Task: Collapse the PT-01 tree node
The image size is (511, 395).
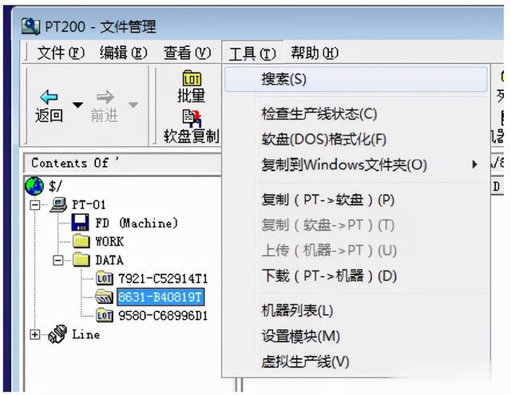Action: pyautogui.click(x=35, y=205)
